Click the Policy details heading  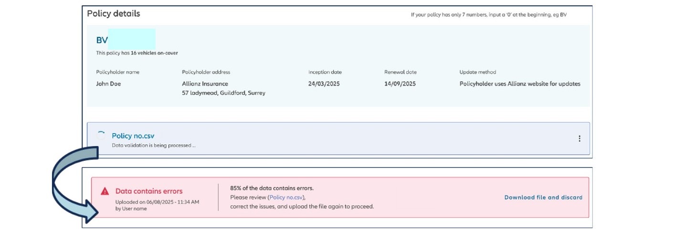[114, 13]
